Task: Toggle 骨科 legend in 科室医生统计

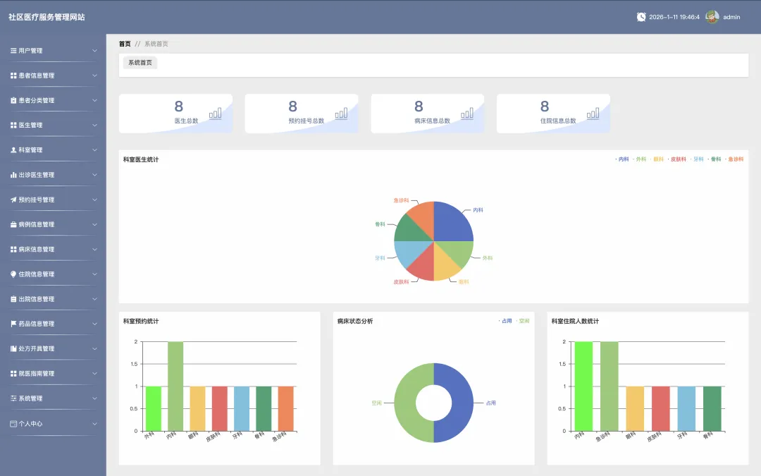Action: [x=714, y=159]
